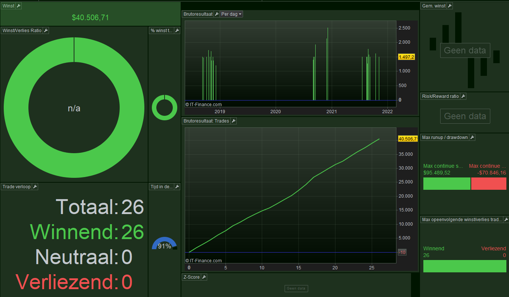The image size is (509, 297).
Task: Click wrench icon on % winst trades panel
Action: [x=177, y=31]
